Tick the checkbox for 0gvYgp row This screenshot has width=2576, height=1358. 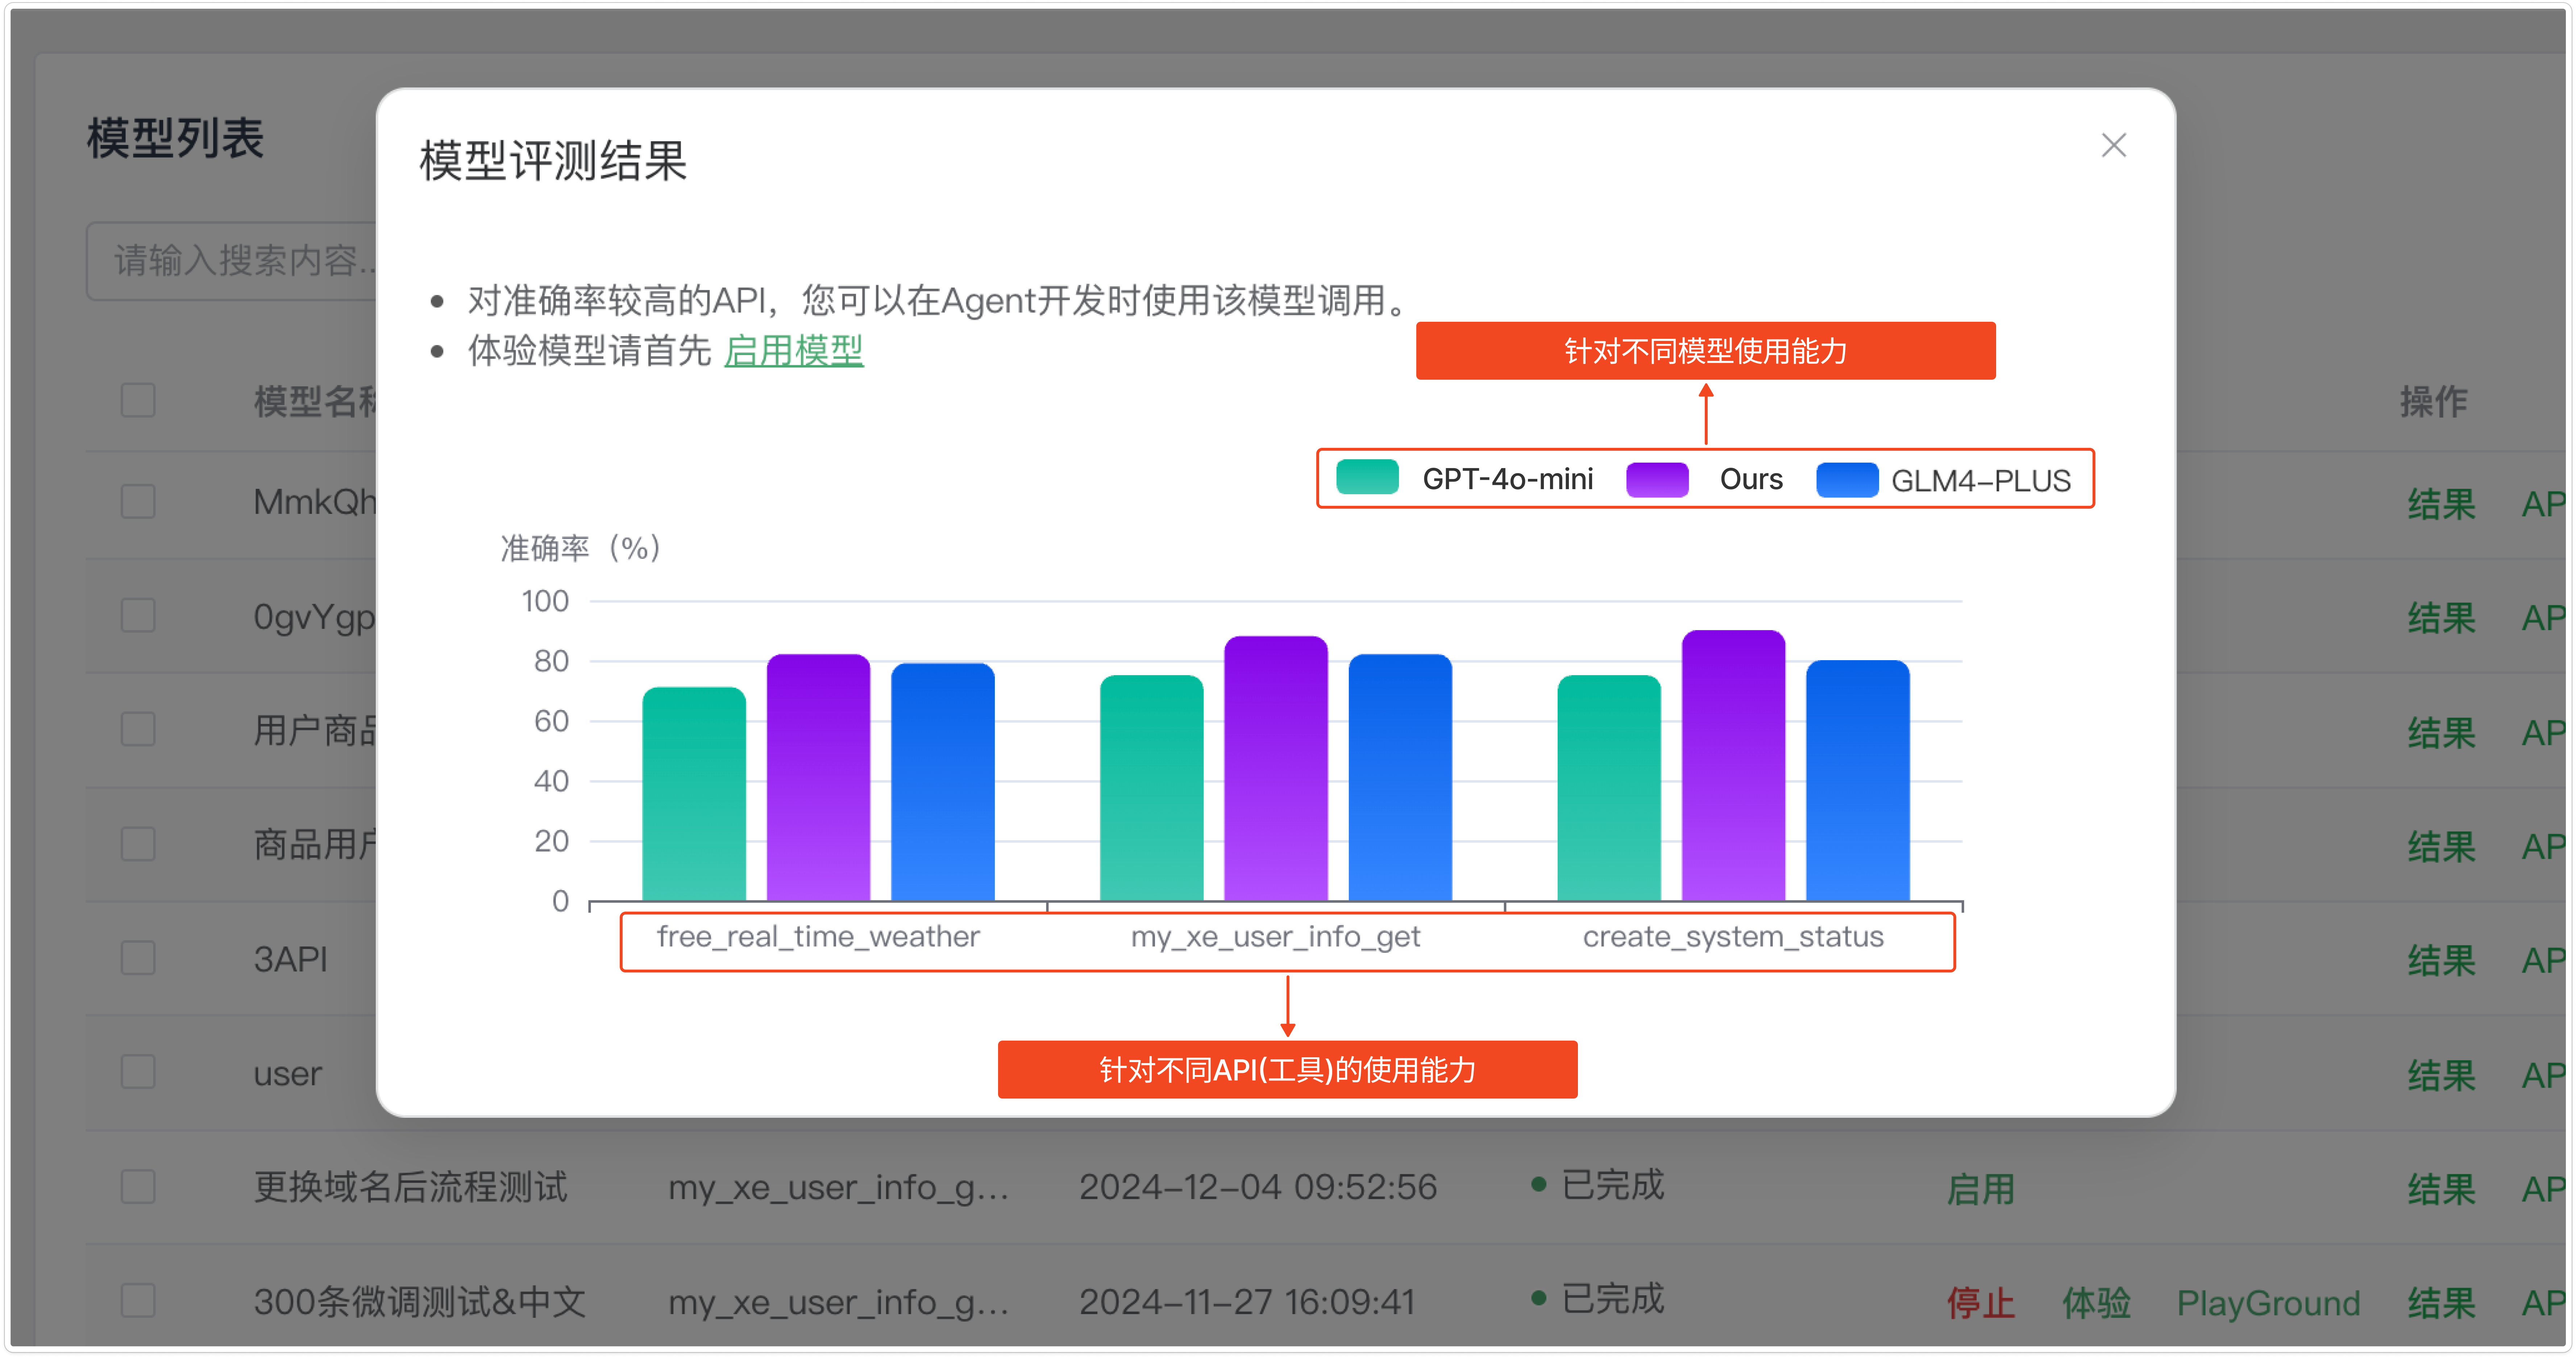point(138,615)
